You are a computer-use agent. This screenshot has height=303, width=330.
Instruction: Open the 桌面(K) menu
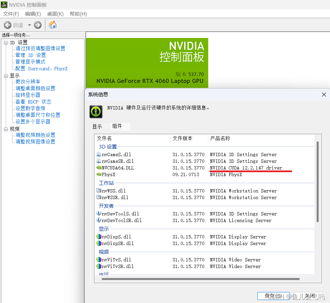(x=55, y=14)
